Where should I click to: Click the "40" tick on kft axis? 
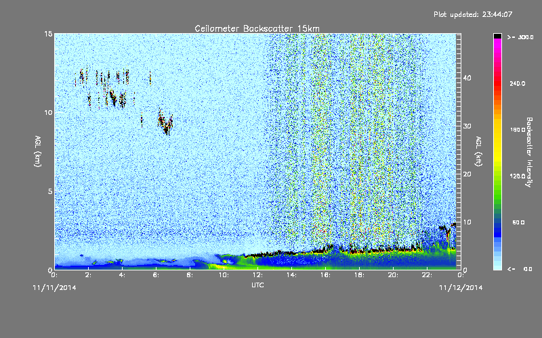click(467, 78)
